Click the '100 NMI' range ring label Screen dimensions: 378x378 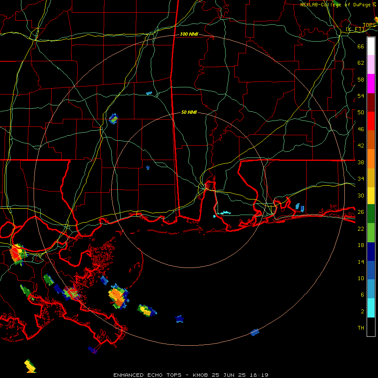pos(189,34)
